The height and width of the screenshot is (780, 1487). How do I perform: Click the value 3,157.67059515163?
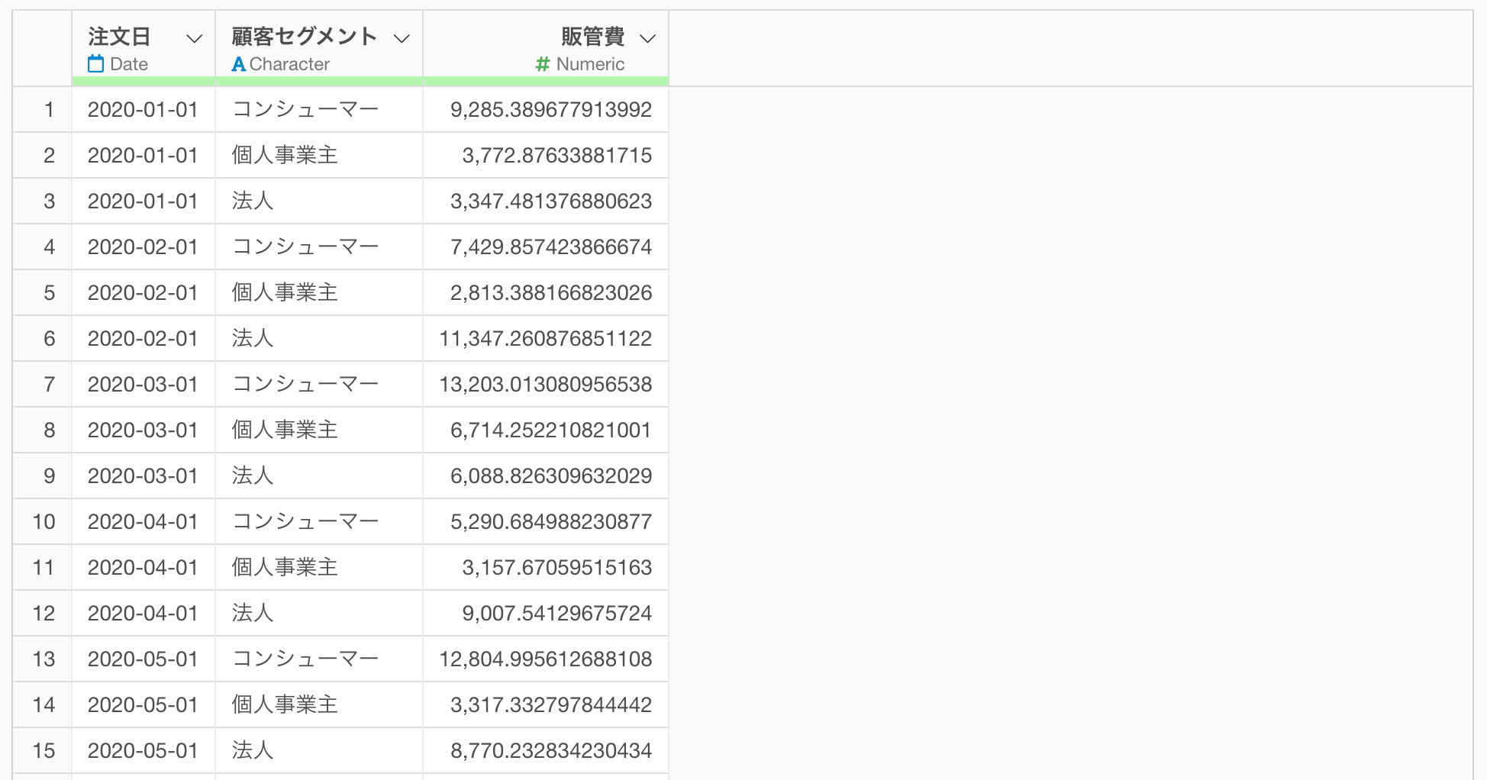(x=557, y=568)
